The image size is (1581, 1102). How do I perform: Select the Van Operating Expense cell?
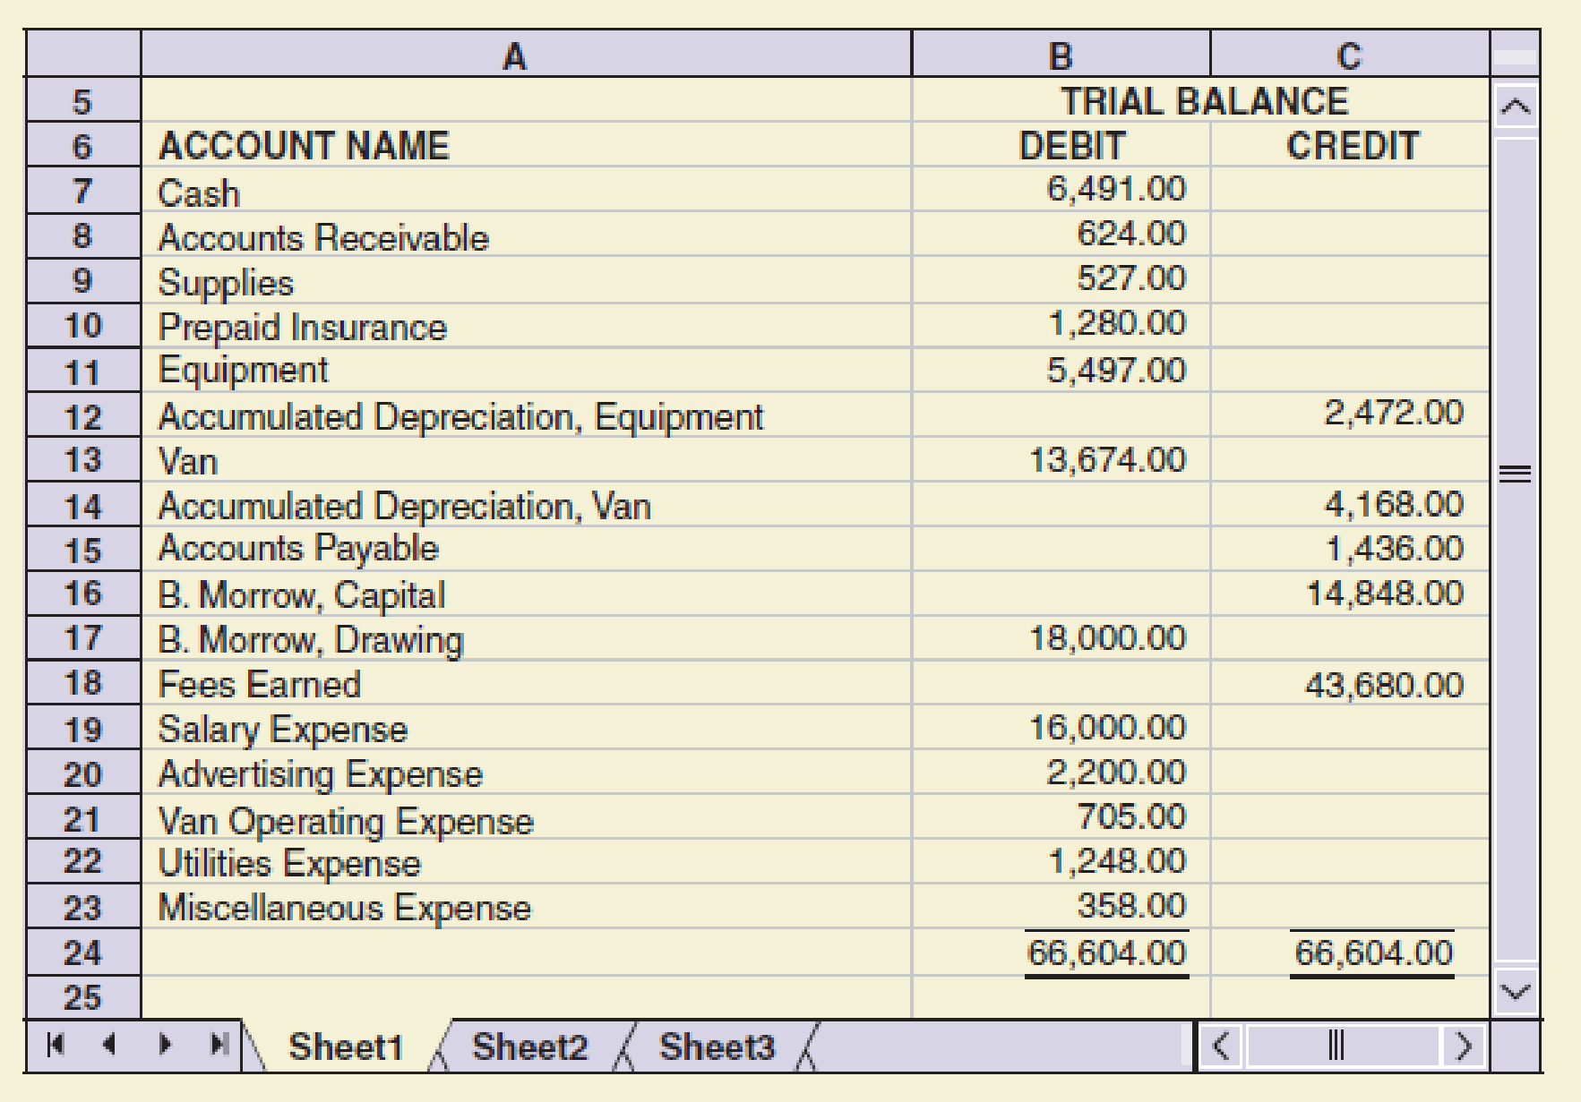pos(526,817)
